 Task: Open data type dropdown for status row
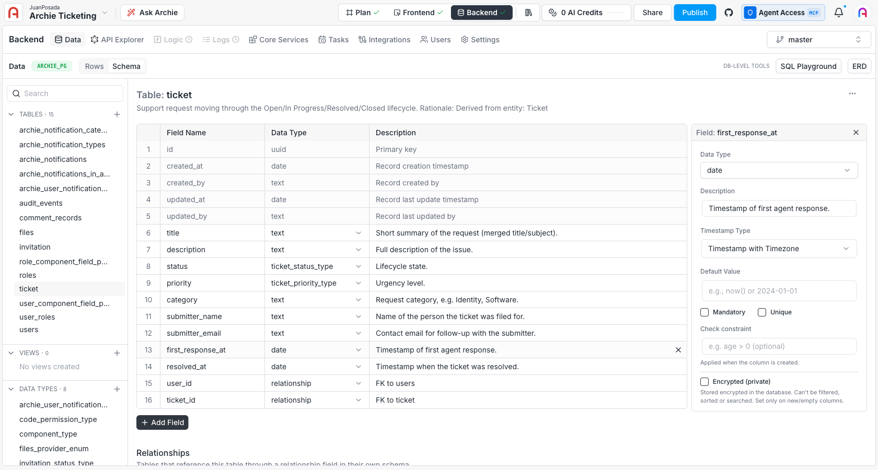pyautogui.click(x=359, y=266)
